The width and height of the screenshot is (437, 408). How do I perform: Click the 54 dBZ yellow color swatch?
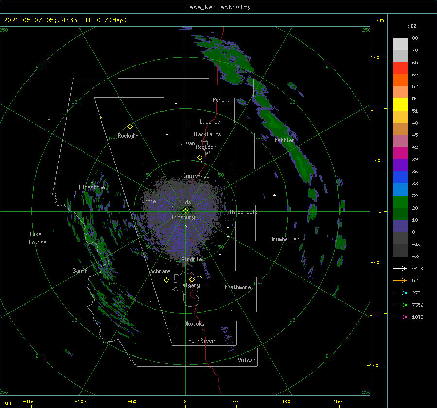pos(400,104)
